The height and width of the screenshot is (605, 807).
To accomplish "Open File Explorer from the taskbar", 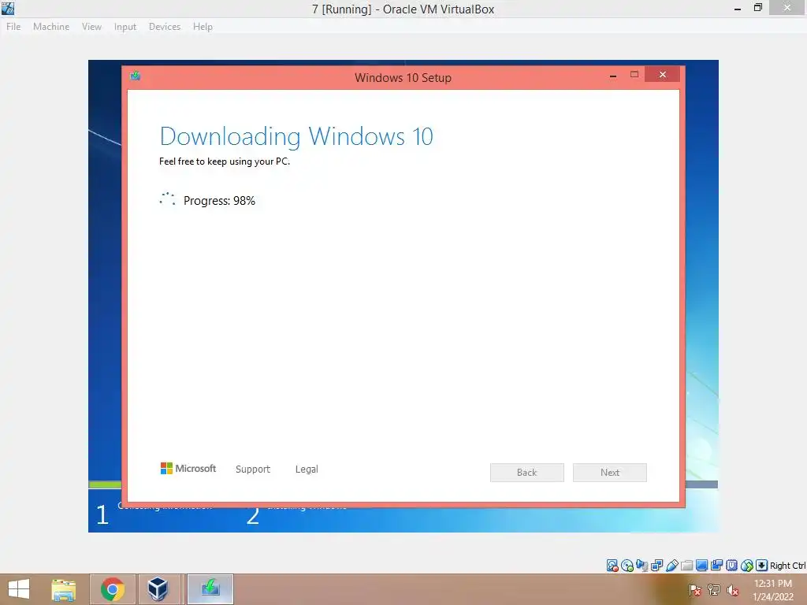I will pos(64,589).
